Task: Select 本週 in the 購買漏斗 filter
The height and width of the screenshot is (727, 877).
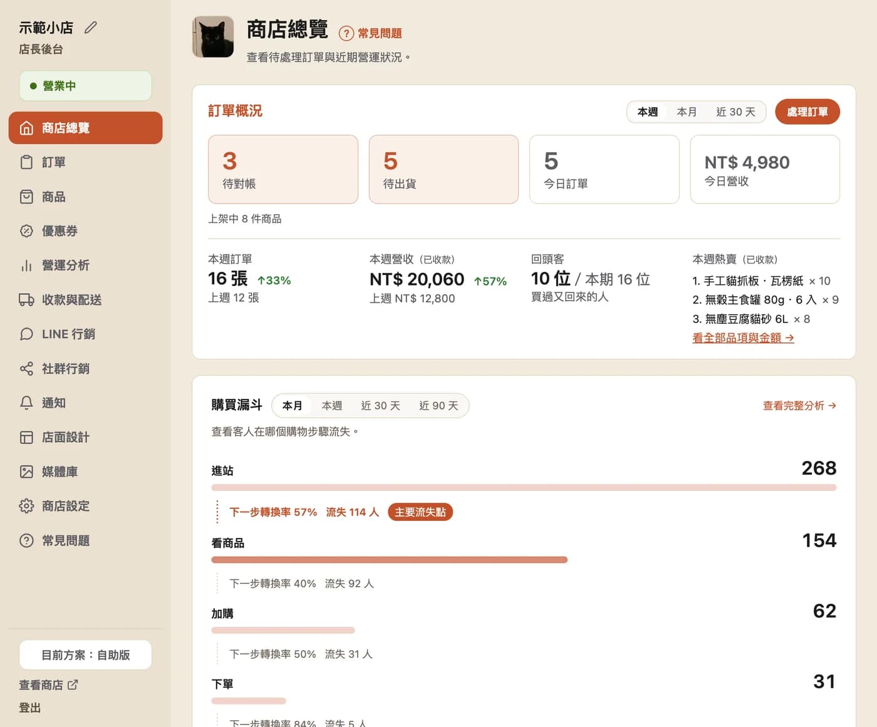Action: [x=332, y=406]
